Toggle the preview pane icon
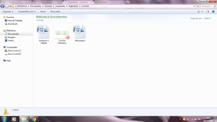The image size is (217, 122). 207,11
